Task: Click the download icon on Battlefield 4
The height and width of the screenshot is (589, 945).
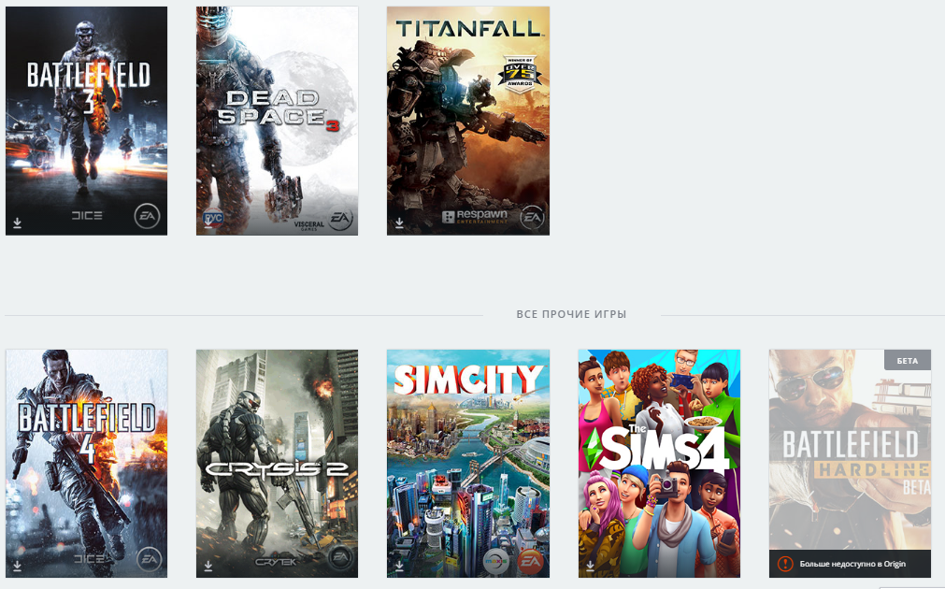Action: [18, 566]
